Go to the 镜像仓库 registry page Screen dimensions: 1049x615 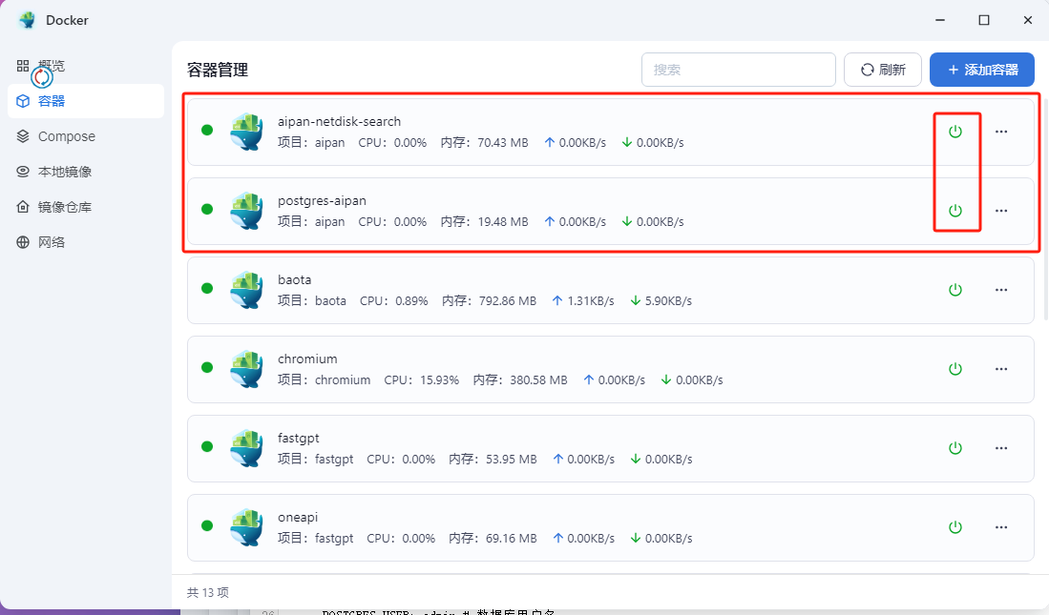[64, 207]
